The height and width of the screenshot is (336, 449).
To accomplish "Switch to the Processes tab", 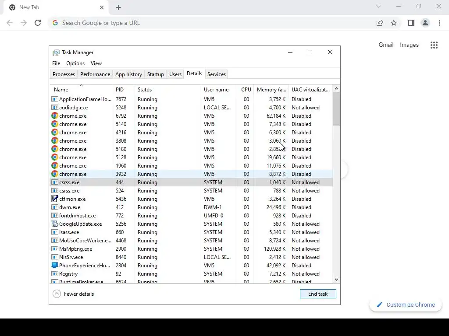I will click(x=64, y=74).
